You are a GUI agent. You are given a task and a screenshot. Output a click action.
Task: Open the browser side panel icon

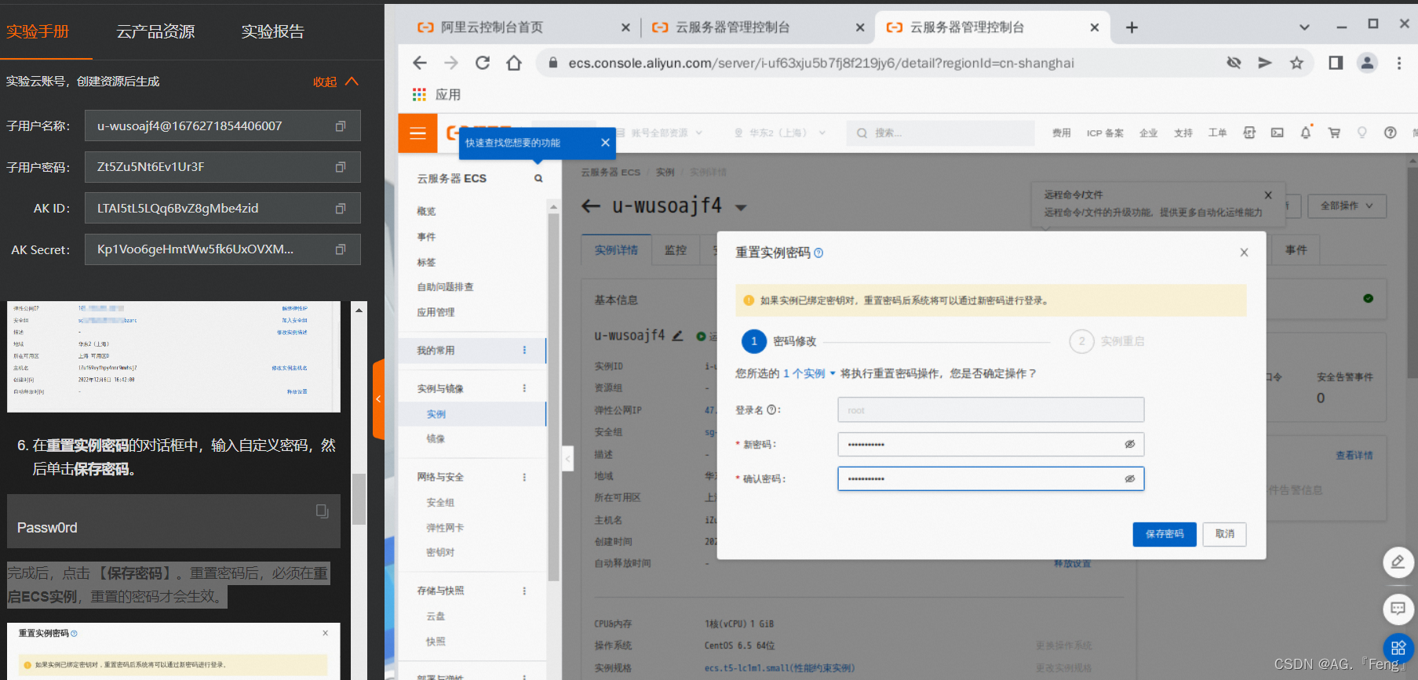pyautogui.click(x=1336, y=63)
